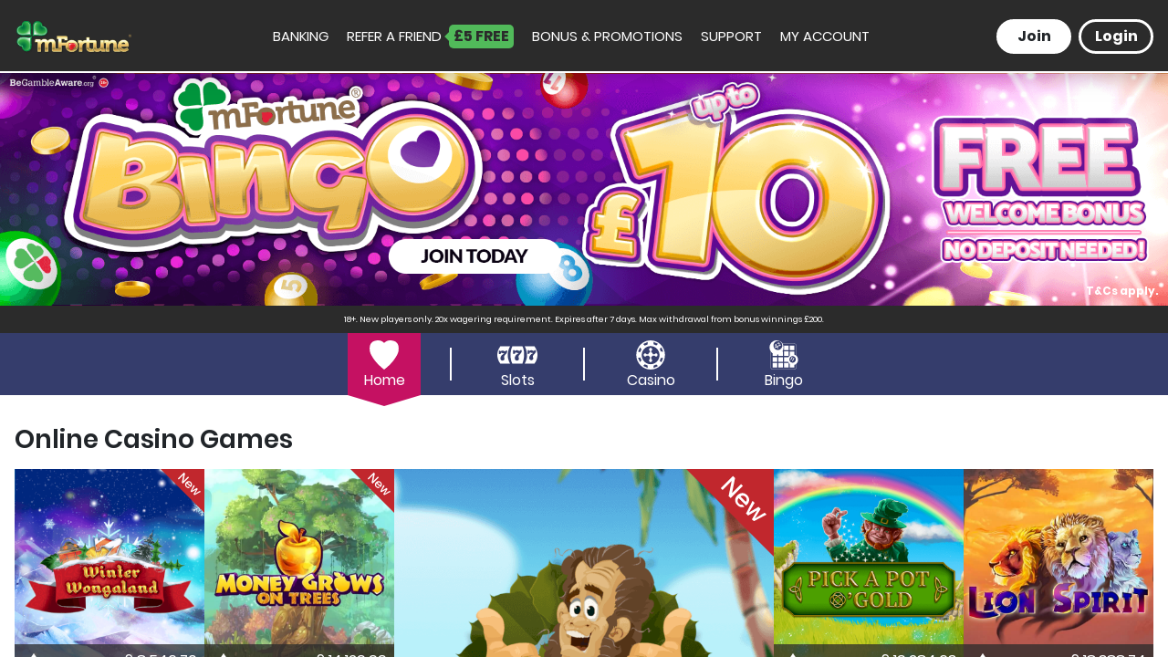This screenshot has width=1168, height=657.
Task: Open Refer a Friend link
Action: [393, 36]
